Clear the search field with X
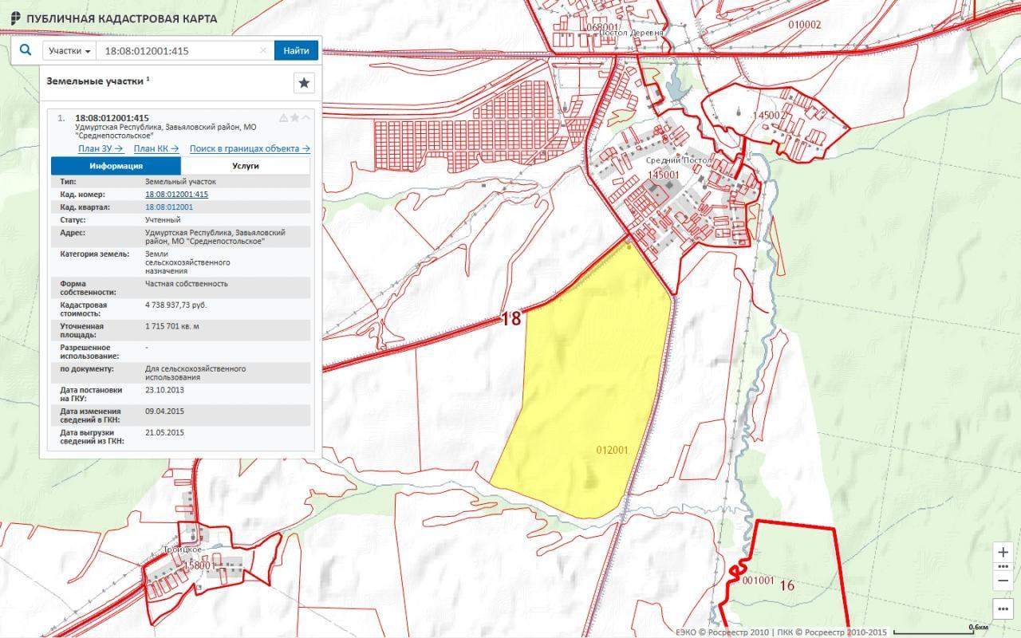 [x=263, y=50]
